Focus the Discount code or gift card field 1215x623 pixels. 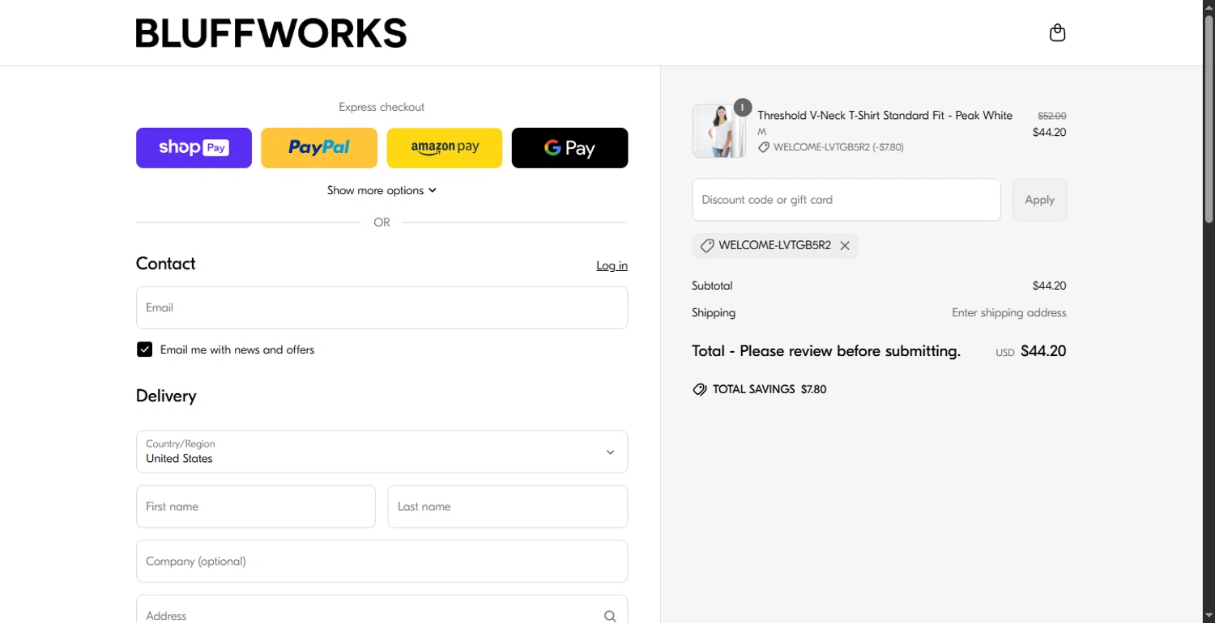(846, 200)
